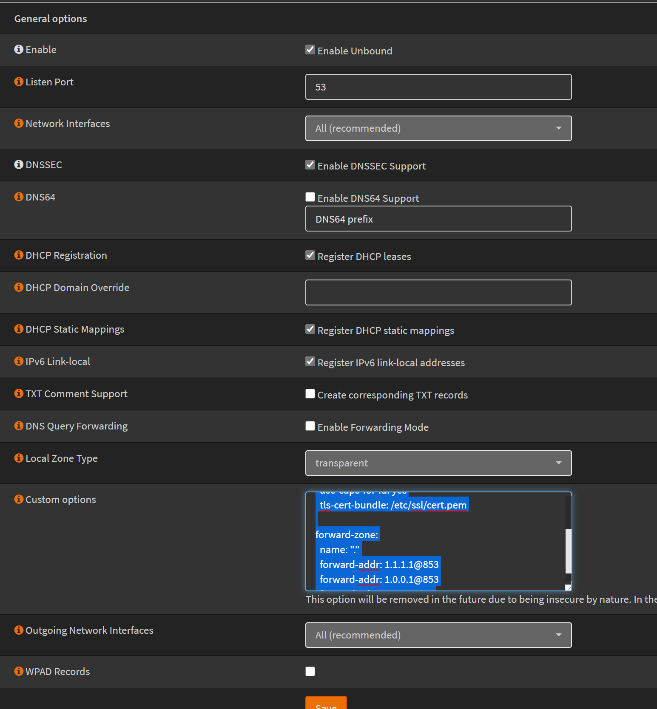Click info icon for IPv6 Link-local

(19, 361)
